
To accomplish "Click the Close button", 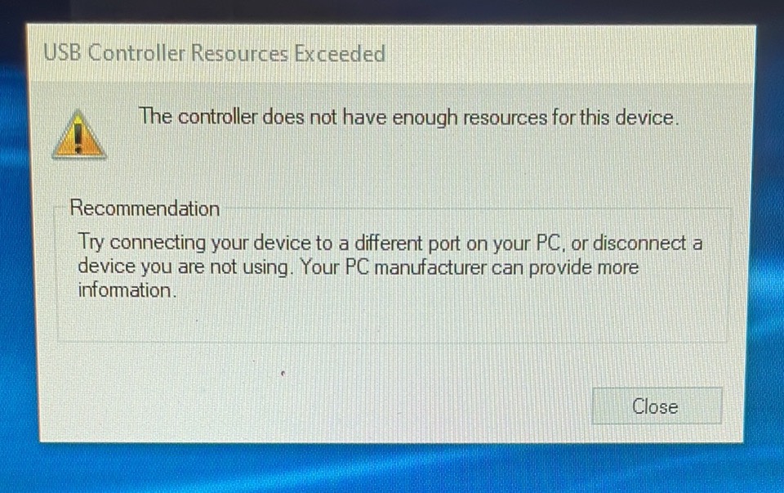I will [x=657, y=406].
